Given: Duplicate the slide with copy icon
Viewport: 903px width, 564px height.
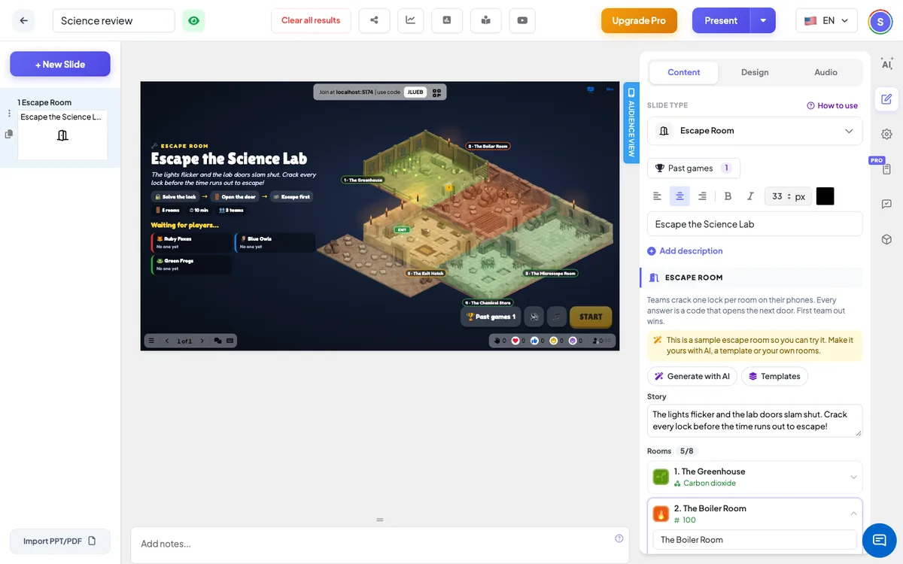Looking at the screenshot, I should 9,134.
